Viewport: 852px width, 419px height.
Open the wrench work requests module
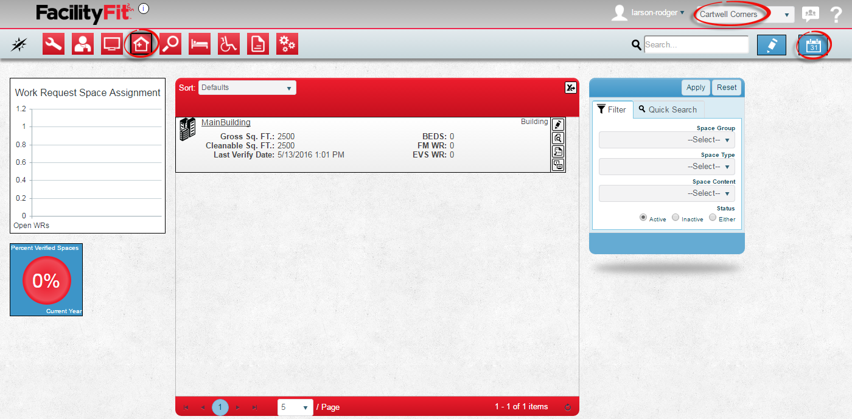[x=54, y=44]
